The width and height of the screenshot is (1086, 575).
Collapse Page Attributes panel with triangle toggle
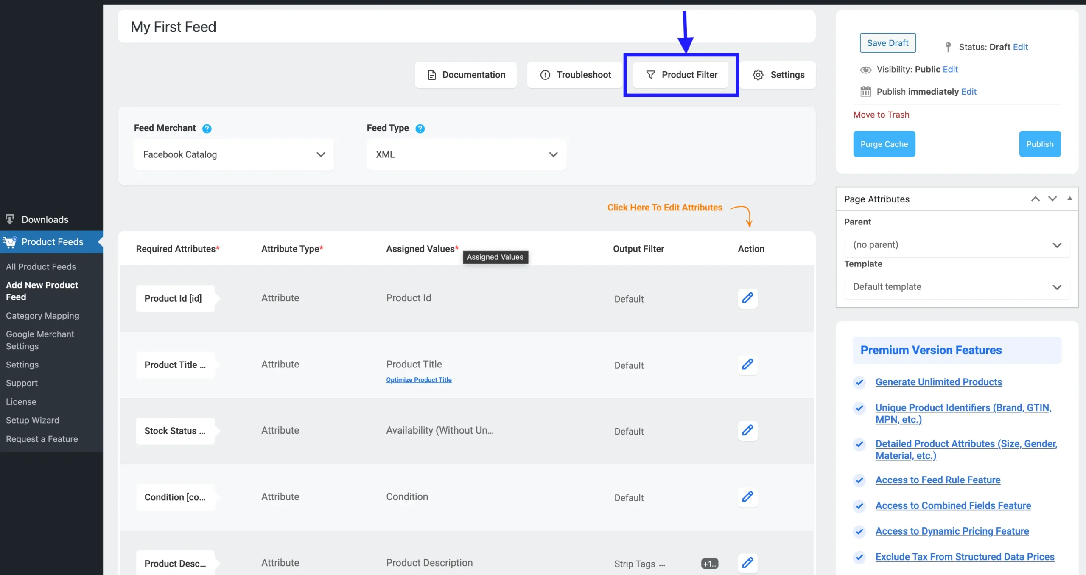(1070, 199)
